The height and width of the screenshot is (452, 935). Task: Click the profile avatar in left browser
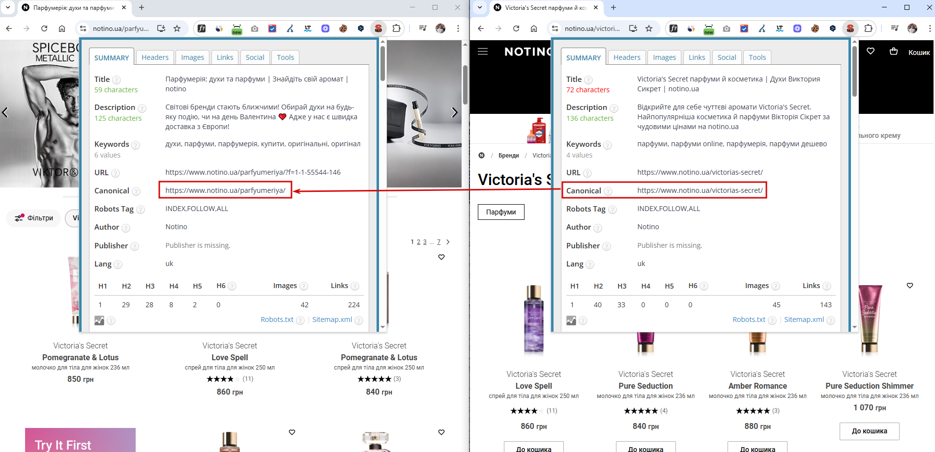tap(440, 28)
